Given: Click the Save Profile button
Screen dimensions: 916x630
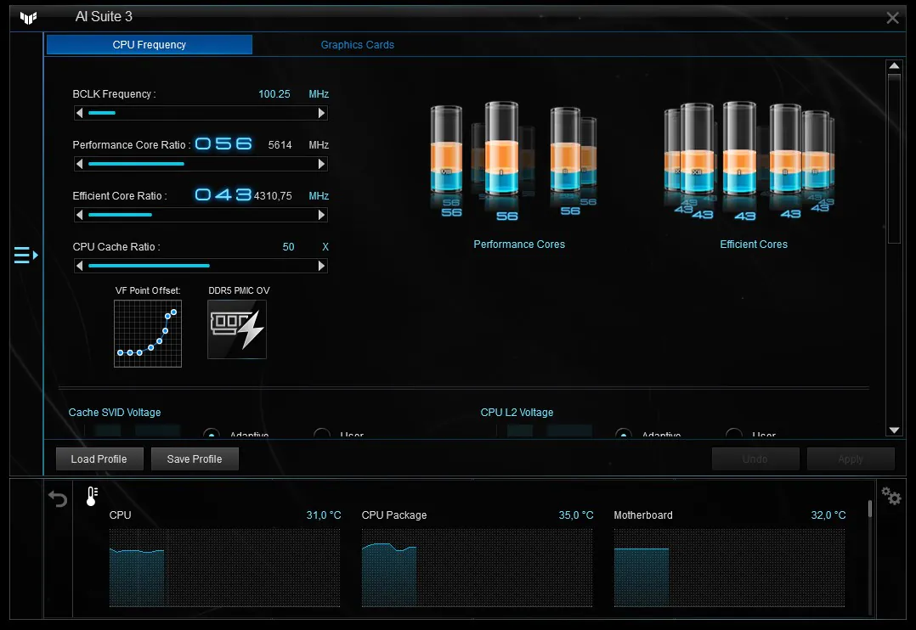Looking at the screenshot, I should point(195,459).
